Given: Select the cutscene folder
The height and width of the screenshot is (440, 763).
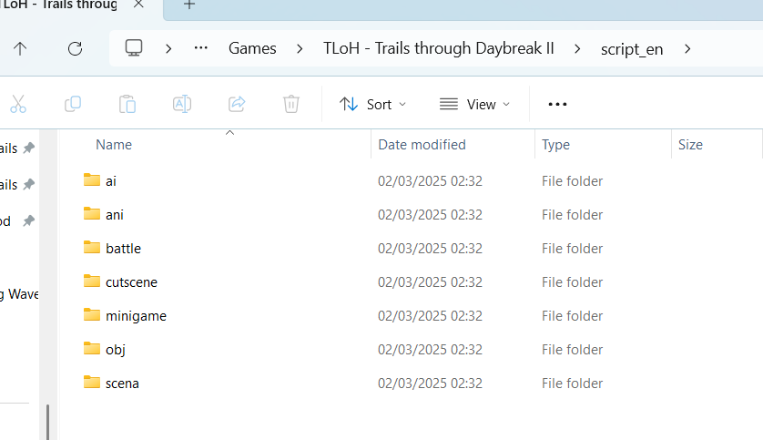Looking at the screenshot, I should click(x=131, y=282).
